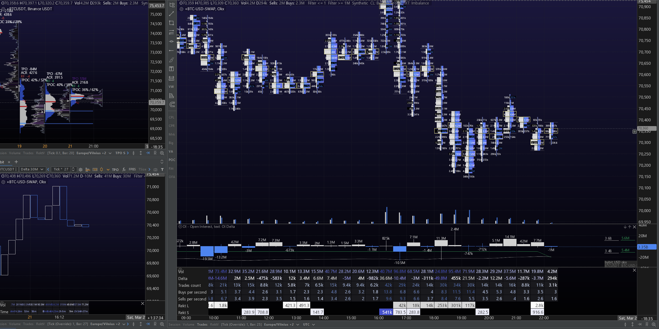Toggle the OFA sidebar option
This screenshot has width=659, height=329.
172,177
